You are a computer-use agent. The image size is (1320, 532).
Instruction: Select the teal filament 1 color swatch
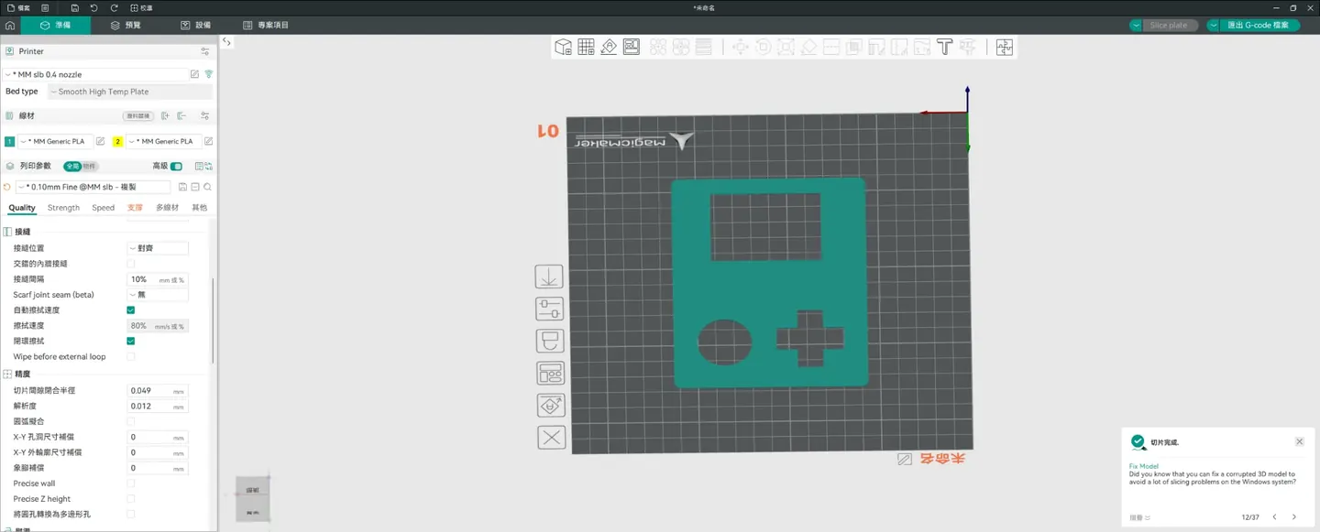9,141
